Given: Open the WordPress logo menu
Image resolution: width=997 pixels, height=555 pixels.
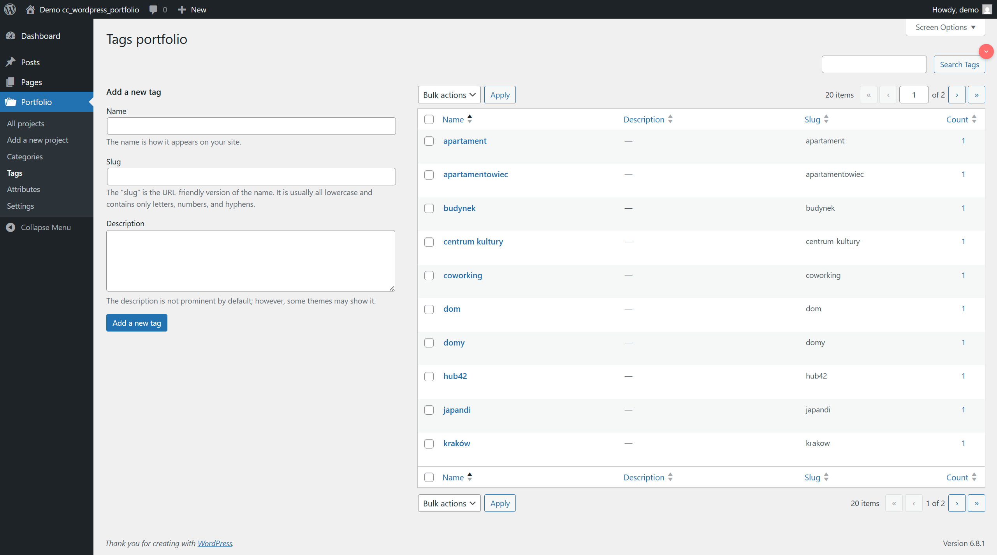Looking at the screenshot, I should [x=10, y=9].
